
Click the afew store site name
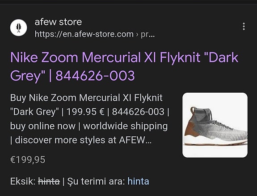click(58, 22)
